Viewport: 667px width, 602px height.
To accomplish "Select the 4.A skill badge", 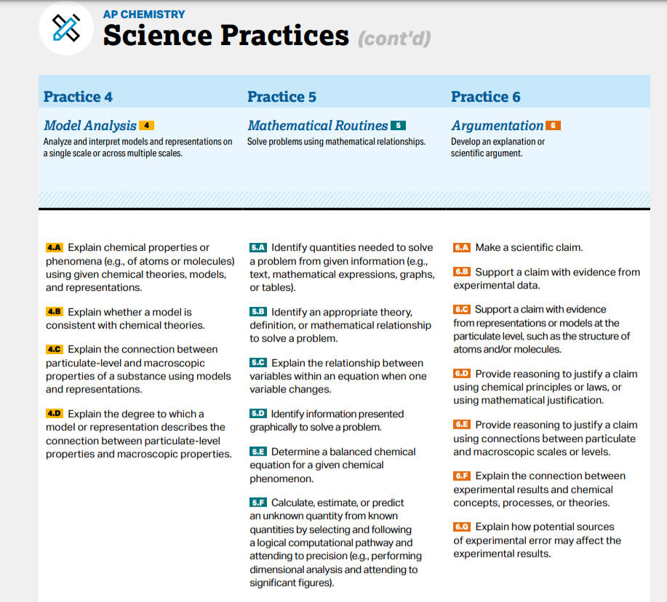I will (55, 248).
